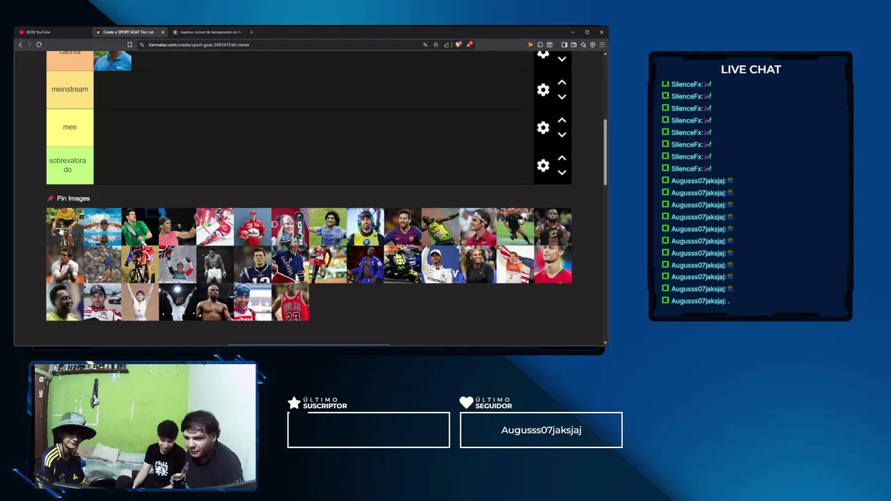Click the orange mainstream tier label
Image resolution: width=891 pixels, height=501 pixels.
(70, 90)
